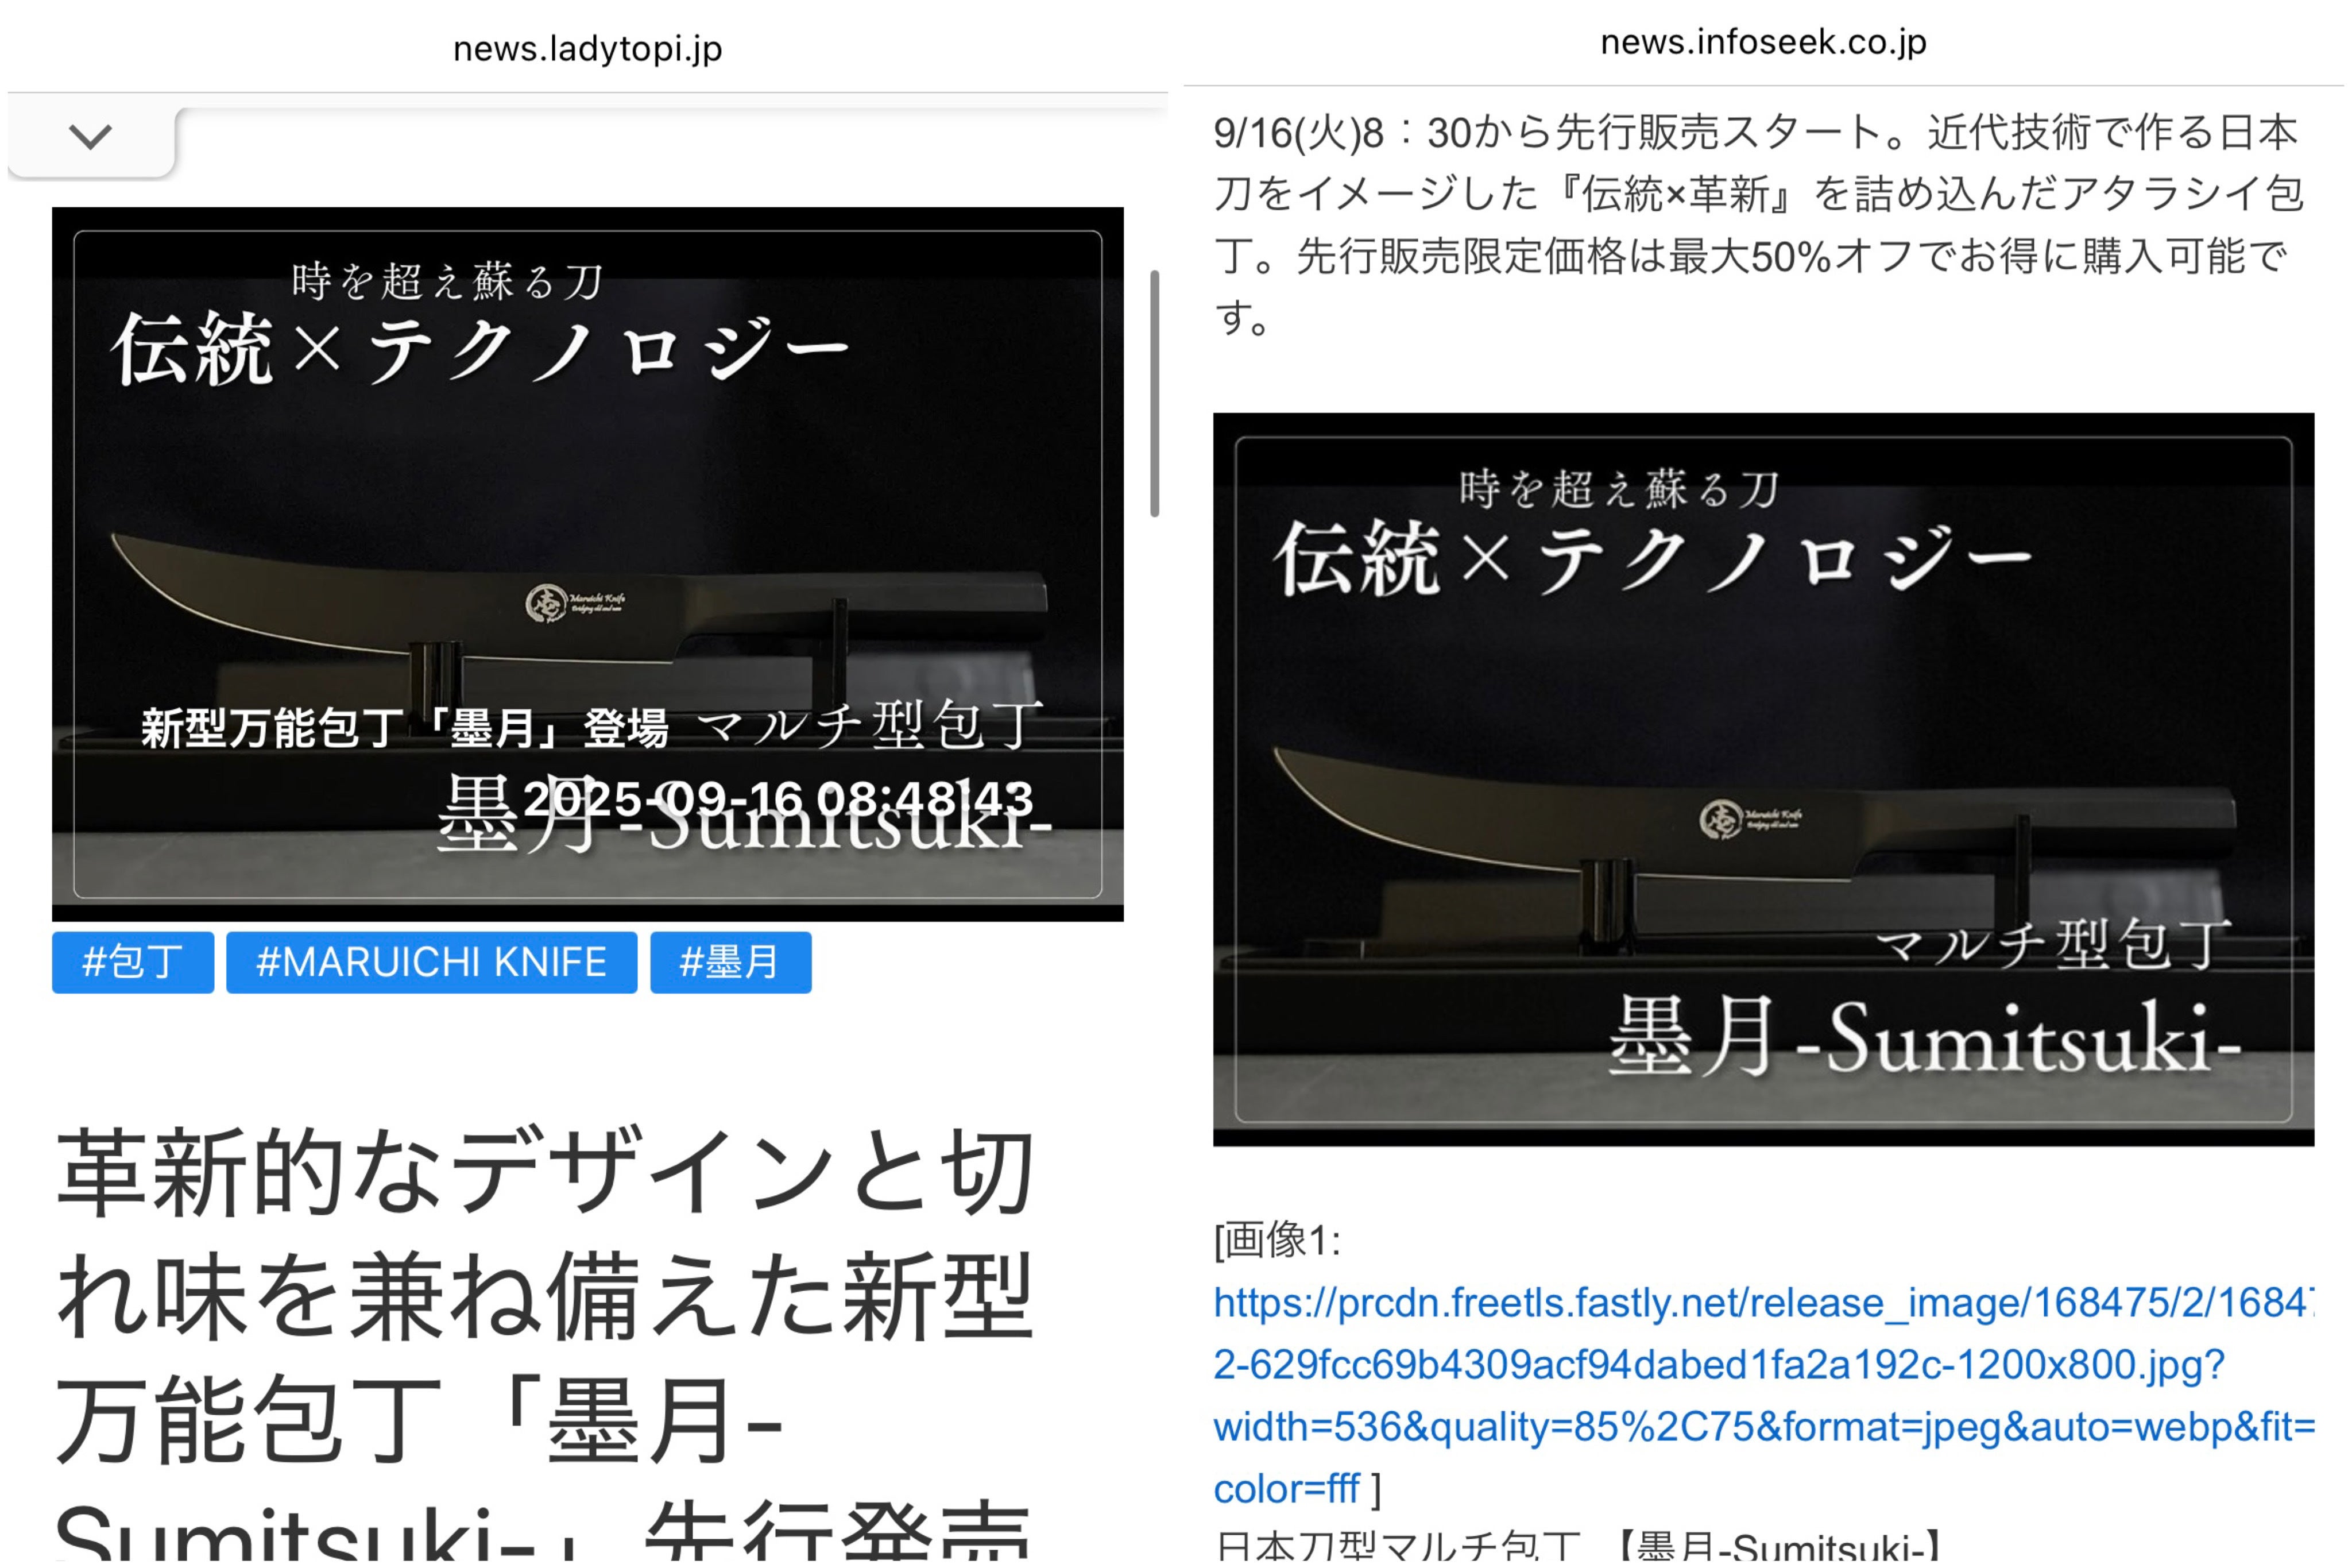
Task: Tap the news.ladytopi.jp address bar
Action: tap(587, 48)
